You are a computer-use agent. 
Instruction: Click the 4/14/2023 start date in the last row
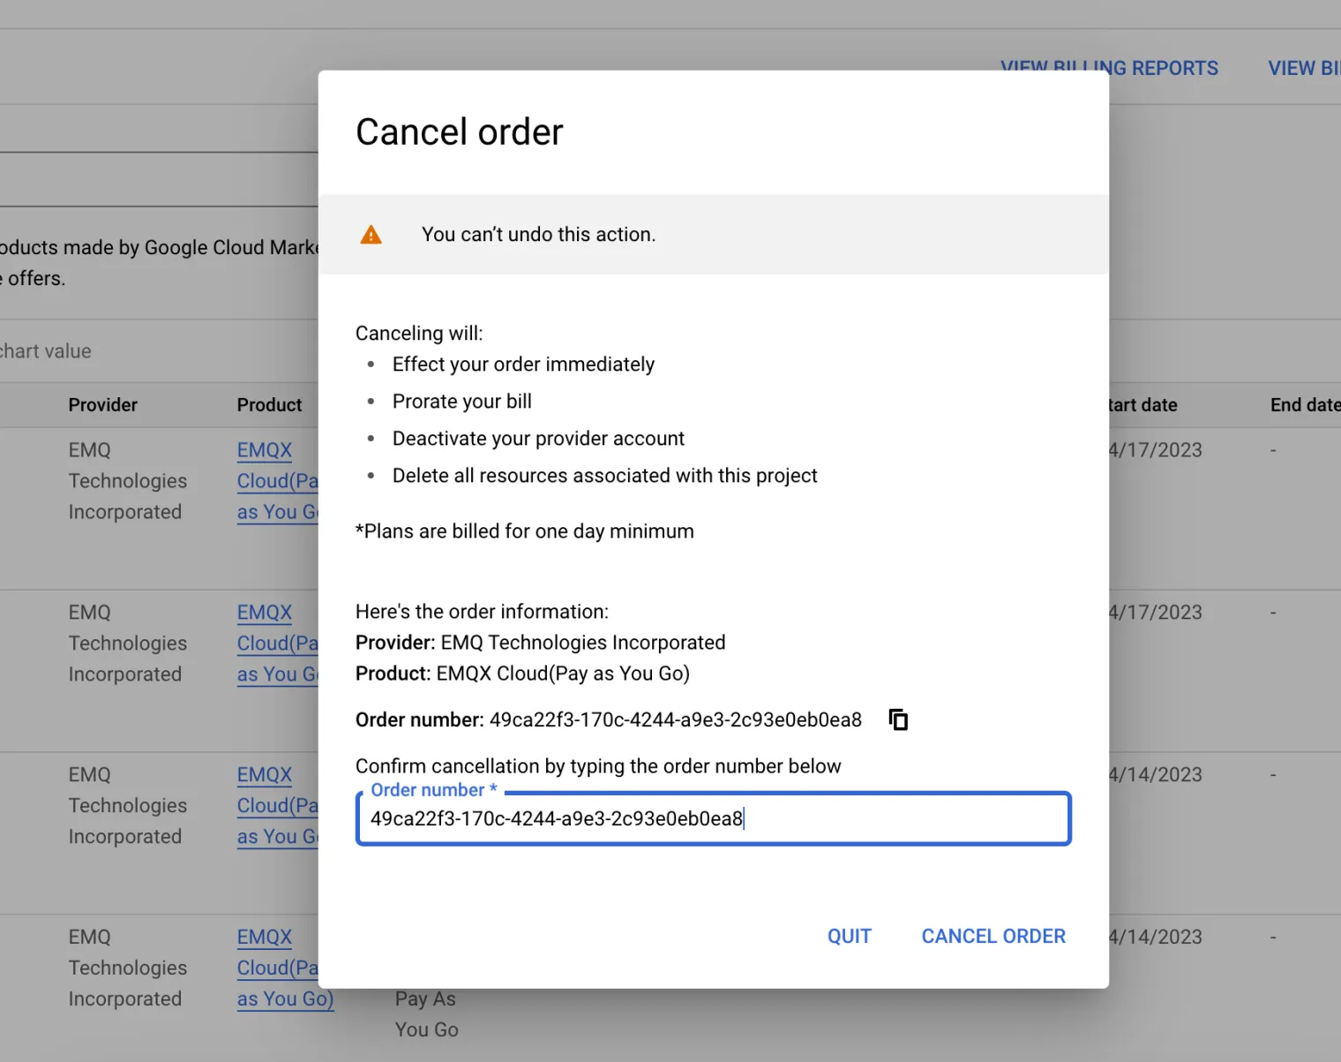(x=1156, y=938)
